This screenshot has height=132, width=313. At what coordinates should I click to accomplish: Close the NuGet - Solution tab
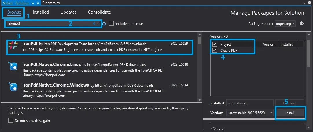click(x=38, y=3)
